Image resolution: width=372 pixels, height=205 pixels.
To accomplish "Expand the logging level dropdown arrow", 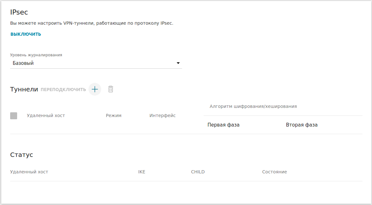I will 178,63.
